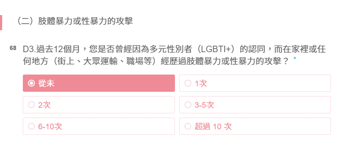Click the D3 question text
The image size is (340, 159).
(175, 56)
